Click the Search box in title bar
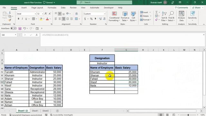The height and width of the screenshot is (116, 206). click(104, 2)
